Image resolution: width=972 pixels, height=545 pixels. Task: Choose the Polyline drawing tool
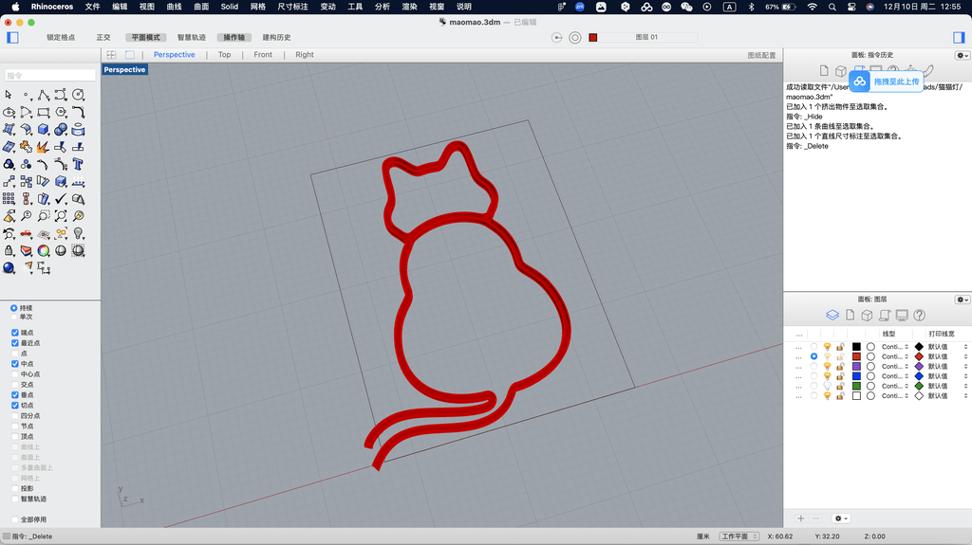pyautogui.click(x=44, y=95)
